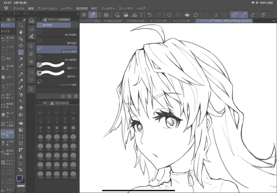Choose the 楕円選択 ellipse sub tool
The width and height of the screenshot is (277, 193).
coord(57,41)
